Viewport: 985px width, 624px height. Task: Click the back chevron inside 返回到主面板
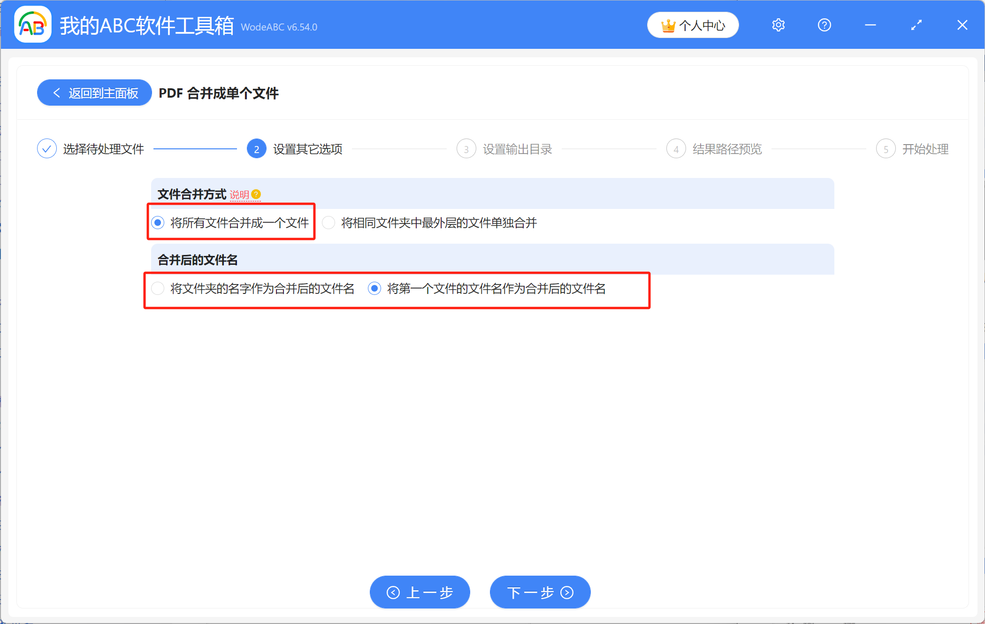(57, 92)
